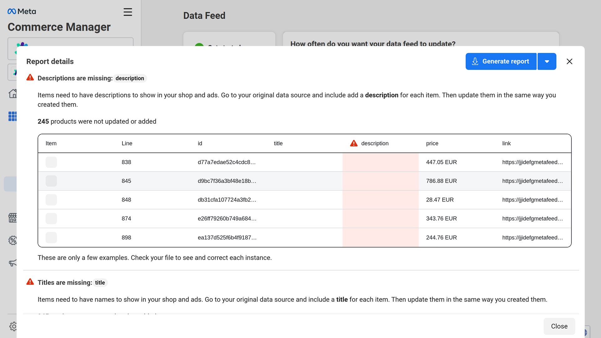Click the Item column header
The height and width of the screenshot is (338, 601).
[x=51, y=143]
